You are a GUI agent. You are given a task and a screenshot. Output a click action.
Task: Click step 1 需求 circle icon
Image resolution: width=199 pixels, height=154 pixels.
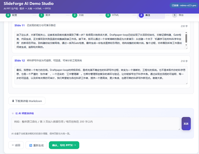click(x=41, y=15)
